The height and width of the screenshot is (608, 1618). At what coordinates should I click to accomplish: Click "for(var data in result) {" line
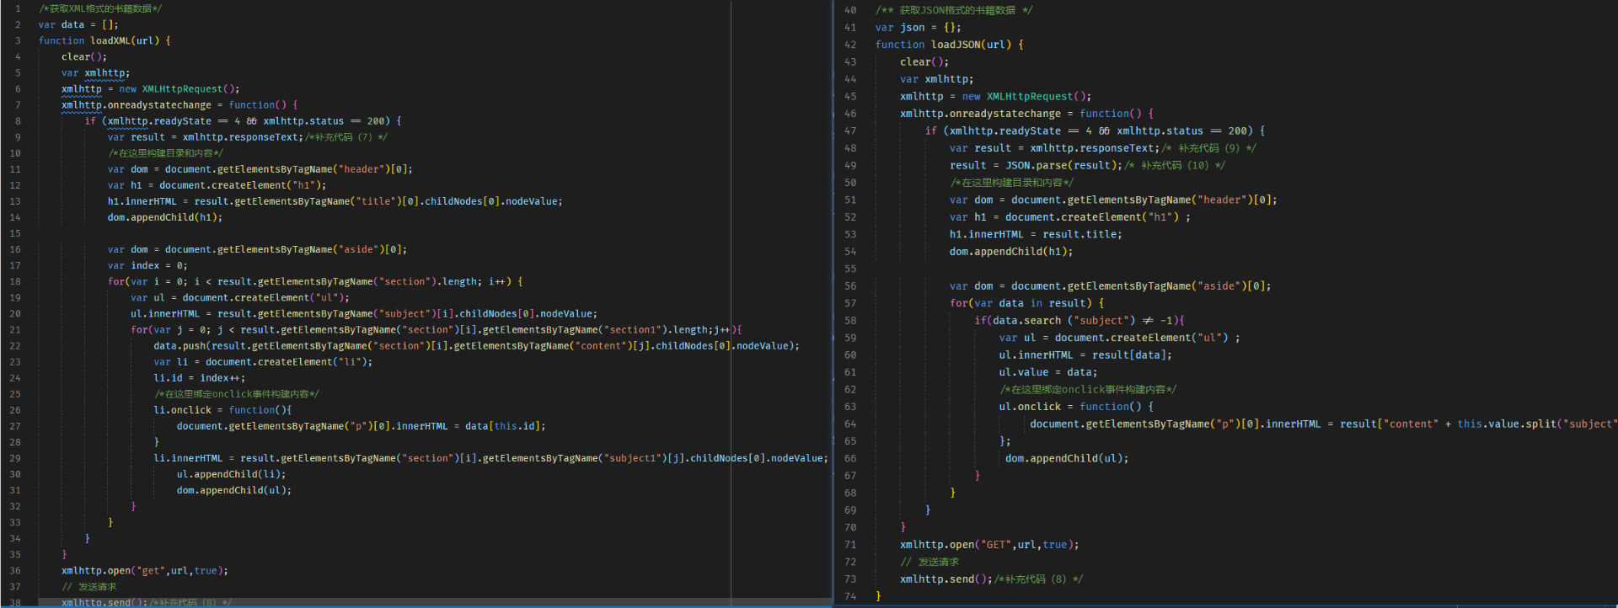point(1027,302)
